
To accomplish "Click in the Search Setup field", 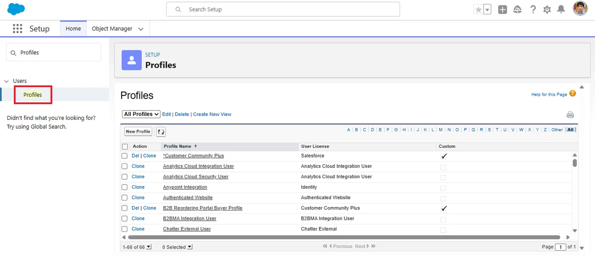I will point(283,9).
